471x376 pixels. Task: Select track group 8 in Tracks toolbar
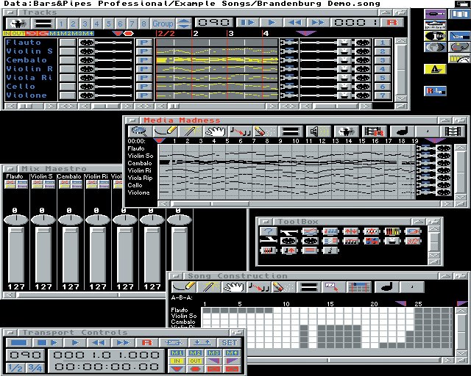point(144,23)
